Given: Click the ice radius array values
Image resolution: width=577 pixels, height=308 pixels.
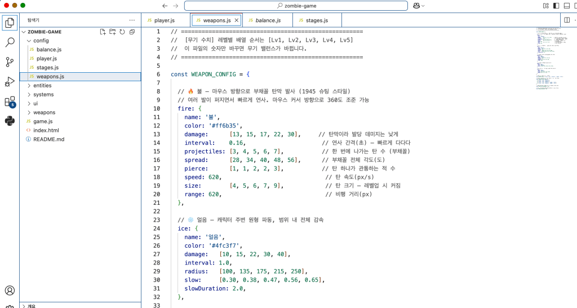Looking at the screenshot, I should click(263, 271).
